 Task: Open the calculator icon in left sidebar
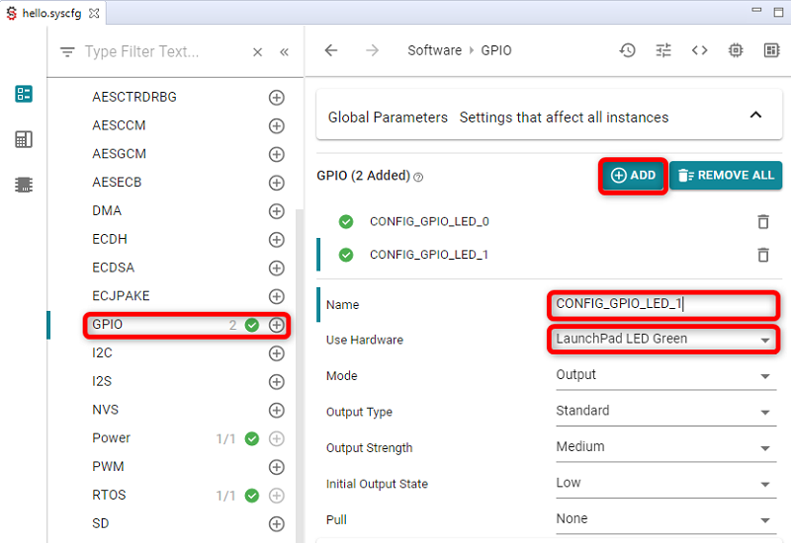point(24,139)
